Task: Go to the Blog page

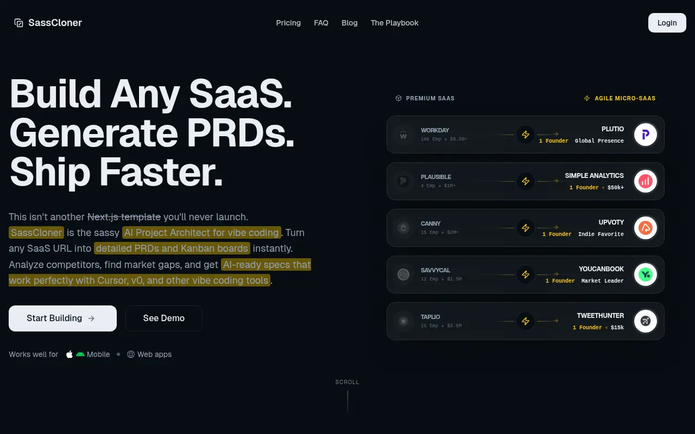Action: pyautogui.click(x=350, y=23)
